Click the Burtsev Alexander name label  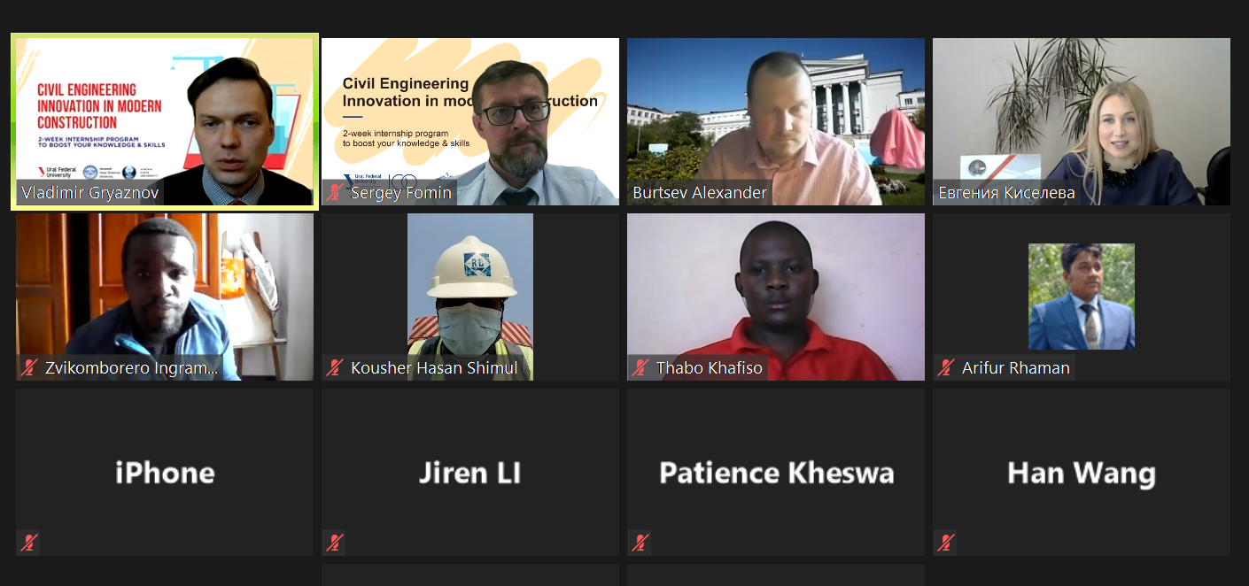click(700, 192)
